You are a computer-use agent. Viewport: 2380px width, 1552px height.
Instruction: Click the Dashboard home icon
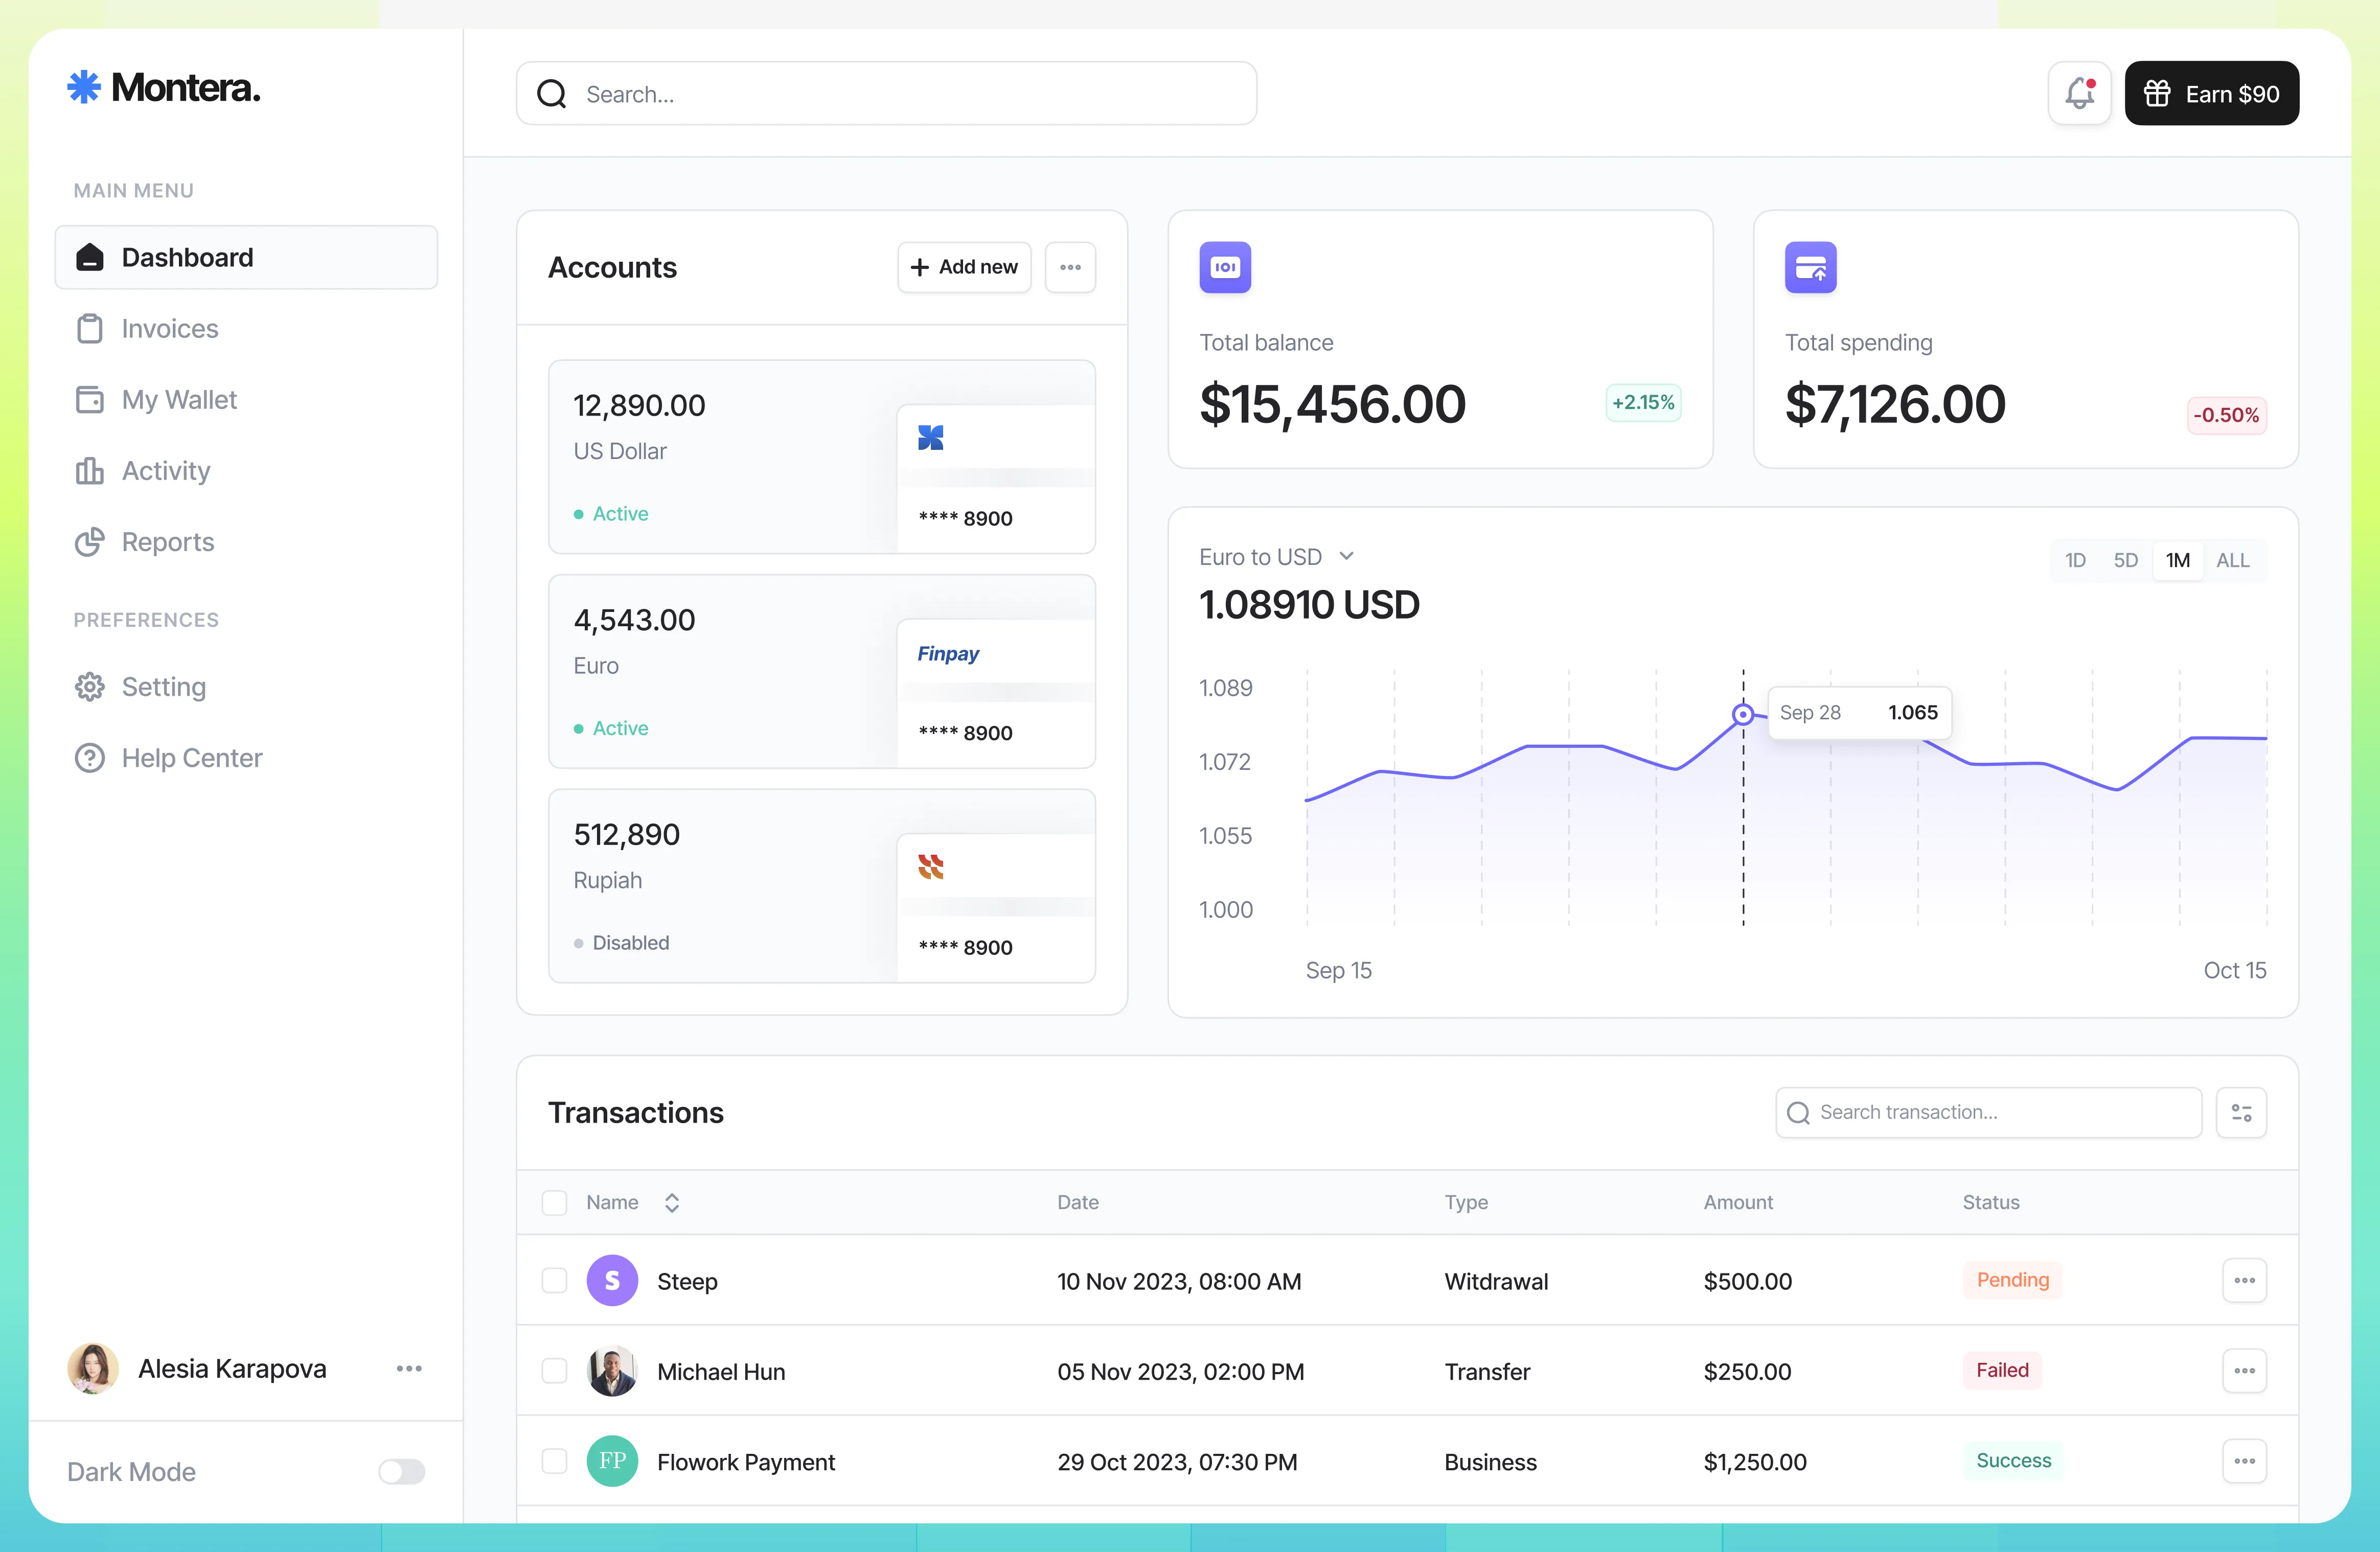pyautogui.click(x=90, y=257)
